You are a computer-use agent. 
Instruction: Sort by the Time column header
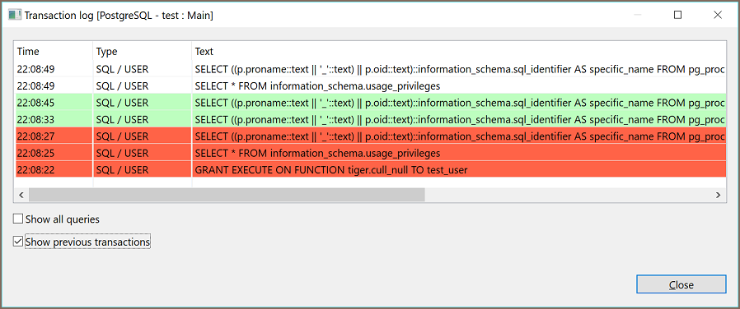coord(54,51)
